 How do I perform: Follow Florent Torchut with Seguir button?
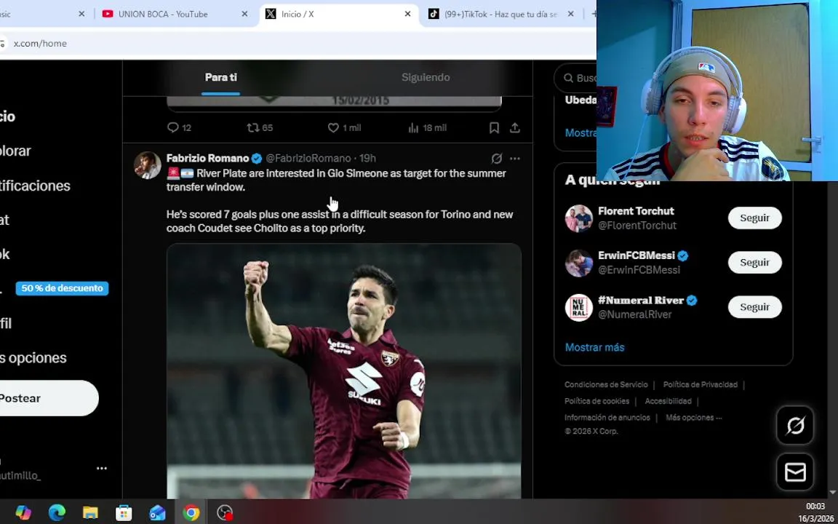[754, 218]
